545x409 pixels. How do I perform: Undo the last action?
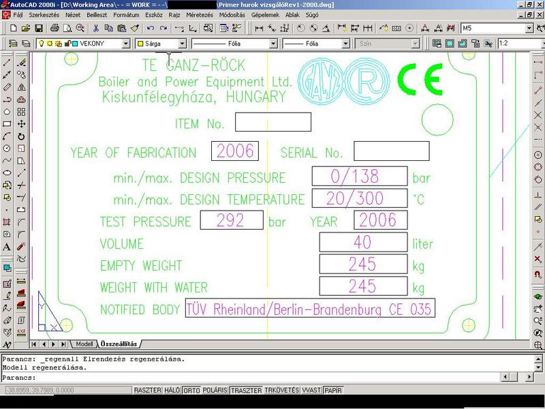pos(151,28)
